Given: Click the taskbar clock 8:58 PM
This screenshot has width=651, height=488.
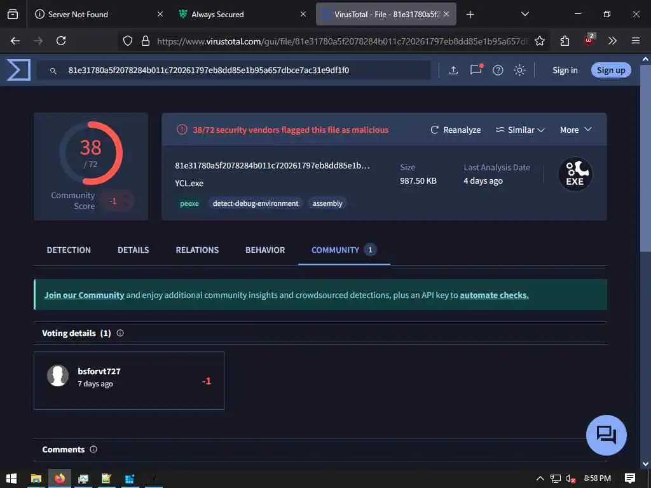Looking at the screenshot, I should coord(598,478).
